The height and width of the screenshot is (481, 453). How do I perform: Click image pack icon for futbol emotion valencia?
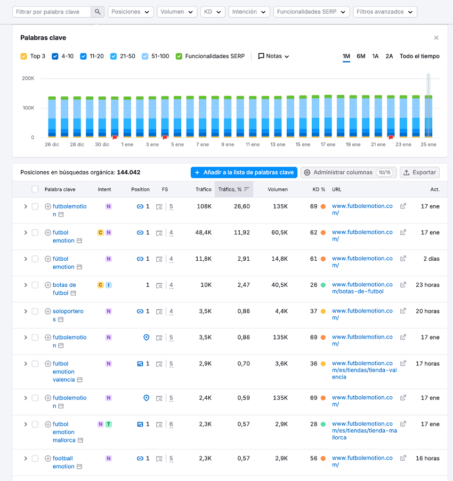tap(140, 364)
